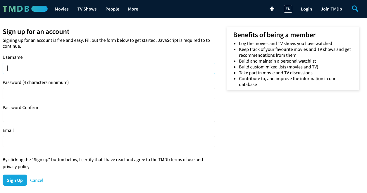Viewport: 367px width, 193px height.
Task: Focus the Username input field
Action: [109, 68]
